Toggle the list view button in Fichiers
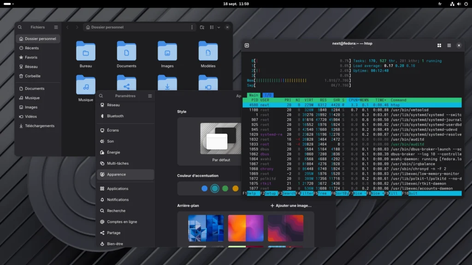This screenshot has width=472, height=265. [212, 27]
